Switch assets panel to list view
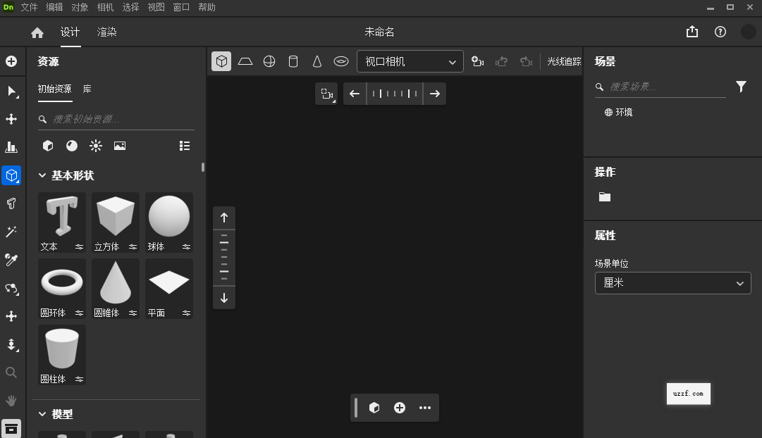Image resolution: width=762 pixels, height=438 pixels. point(185,146)
